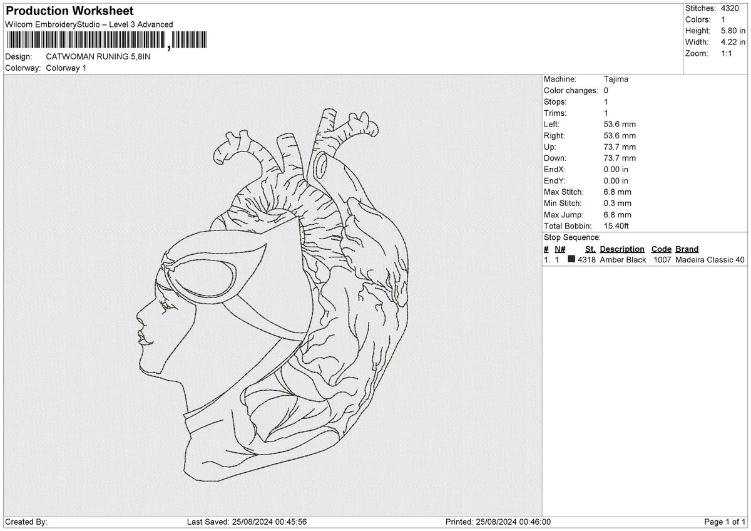
Task: Click 'Page 1 of 1' in footer
Action: tap(725, 522)
